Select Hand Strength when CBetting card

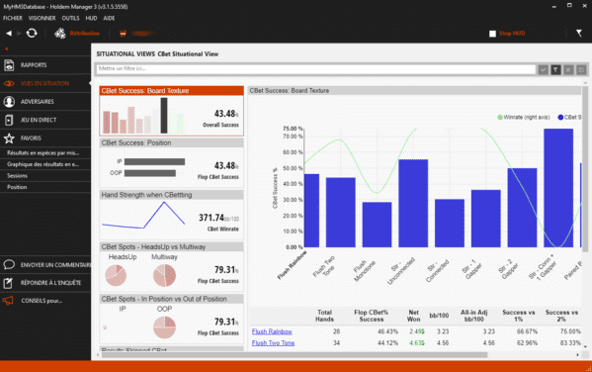[171, 215]
